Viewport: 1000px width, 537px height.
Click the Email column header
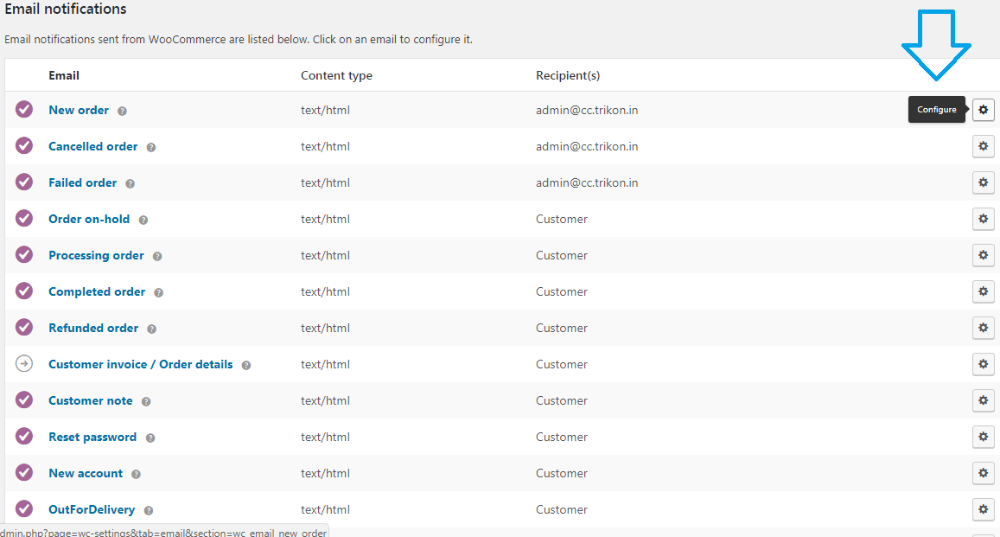(64, 75)
